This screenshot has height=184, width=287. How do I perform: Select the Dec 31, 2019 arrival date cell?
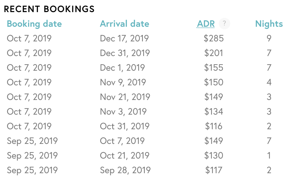point(125,53)
